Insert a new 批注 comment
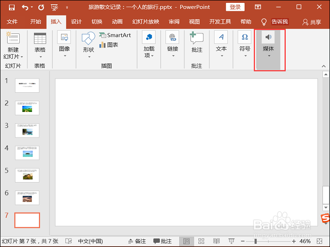330x247 pixels. click(197, 42)
